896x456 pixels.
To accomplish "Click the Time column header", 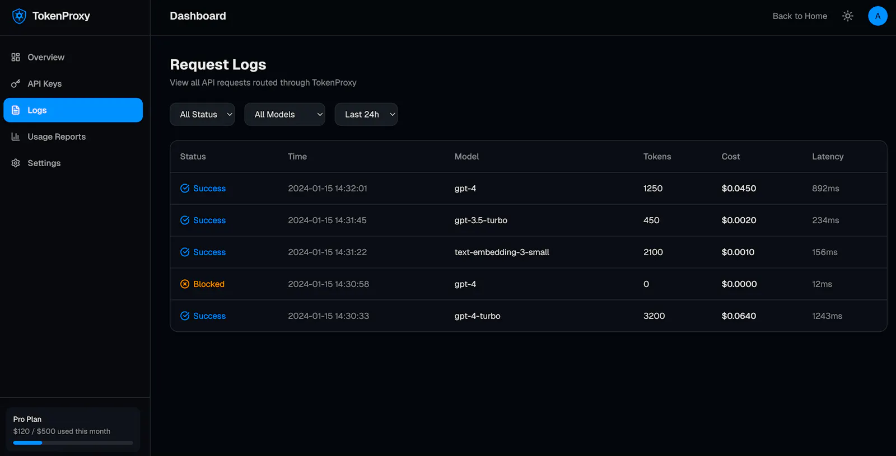I will tap(297, 157).
